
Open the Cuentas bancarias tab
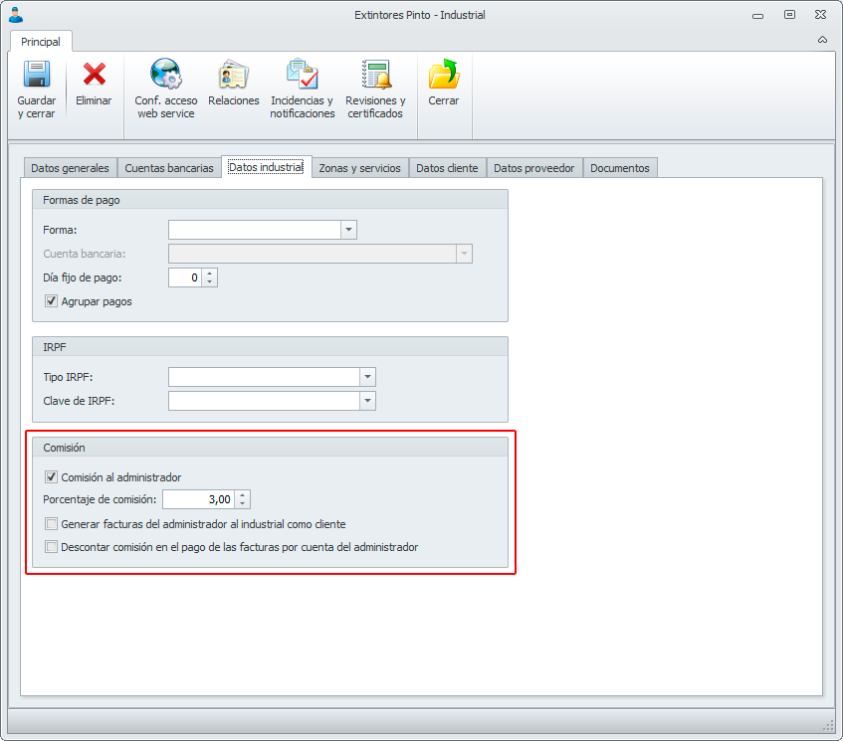click(x=169, y=168)
